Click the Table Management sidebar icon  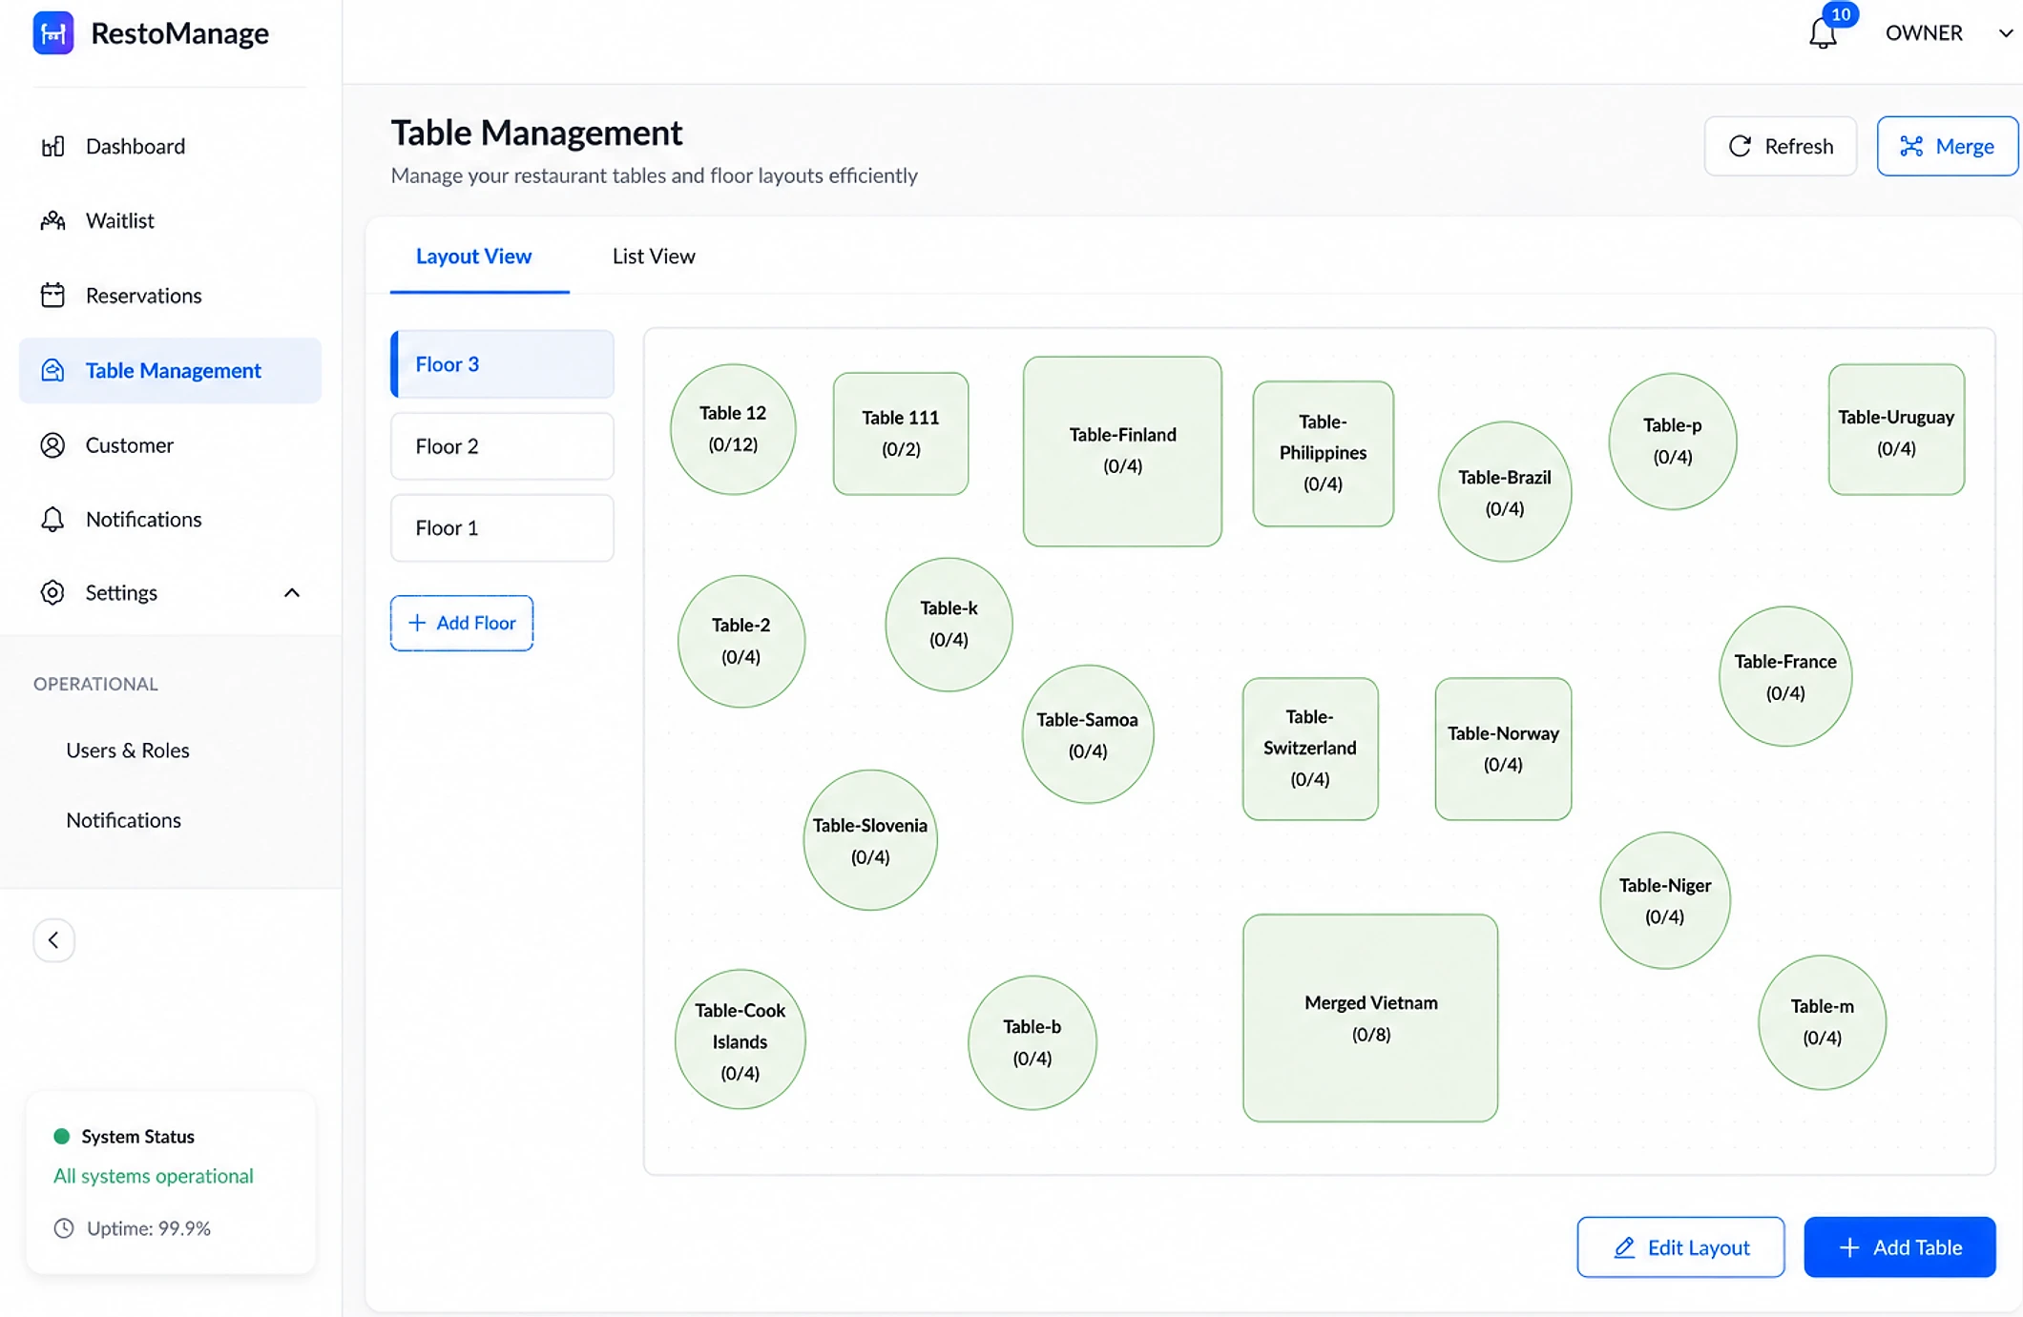(52, 370)
